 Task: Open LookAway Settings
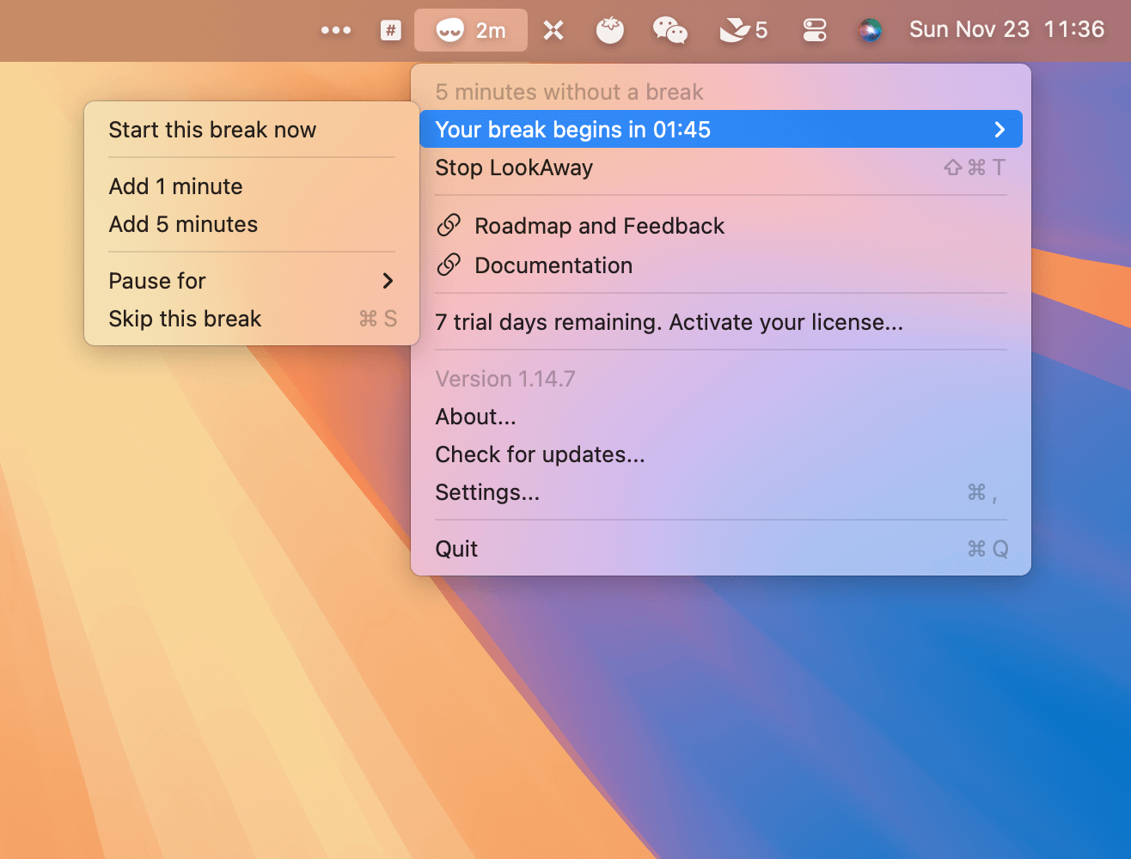tap(487, 492)
